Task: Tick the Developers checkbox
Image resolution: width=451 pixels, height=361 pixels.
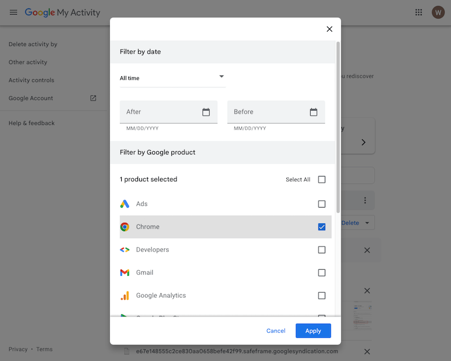Action: [x=321, y=250]
